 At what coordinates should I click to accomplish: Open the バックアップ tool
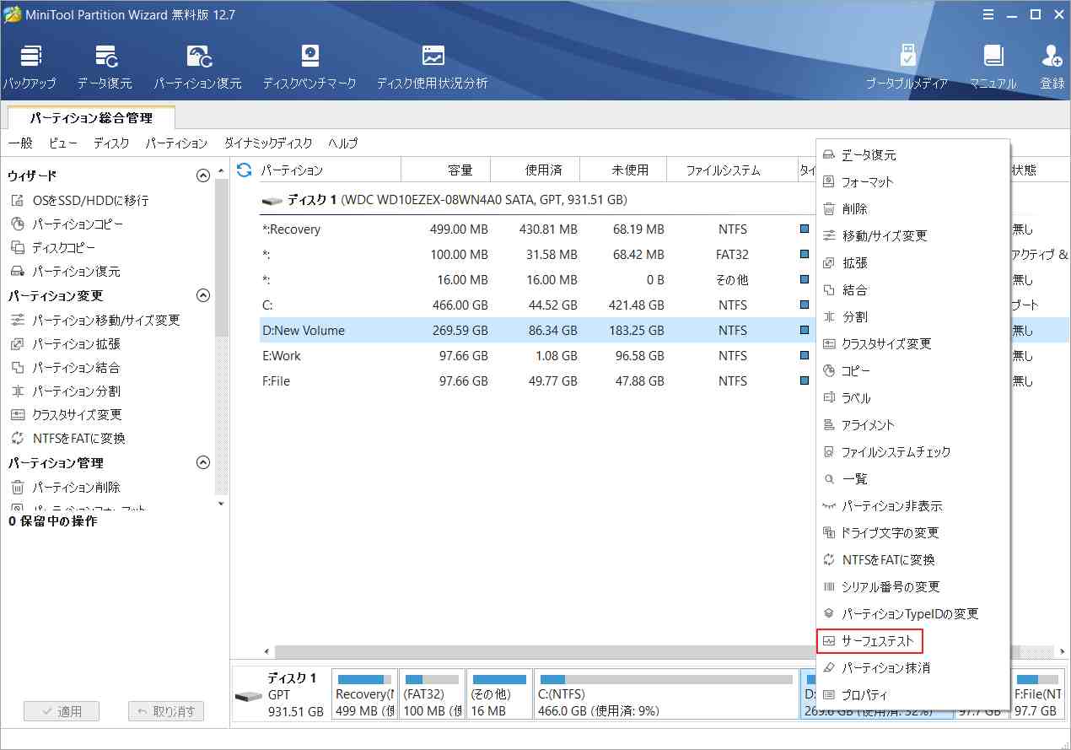[30, 63]
